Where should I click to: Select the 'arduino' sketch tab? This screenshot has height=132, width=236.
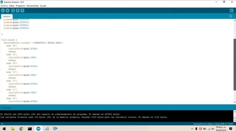pyautogui.click(x=7, y=16)
